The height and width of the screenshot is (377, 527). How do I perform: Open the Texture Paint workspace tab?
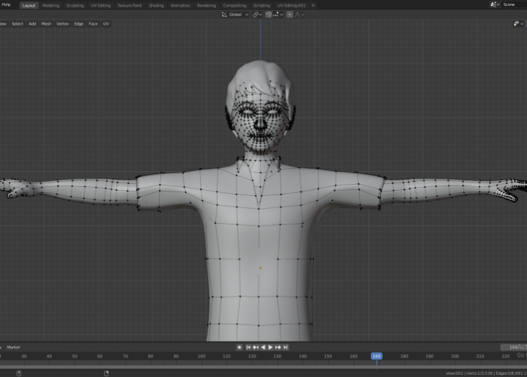tap(129, 5)
